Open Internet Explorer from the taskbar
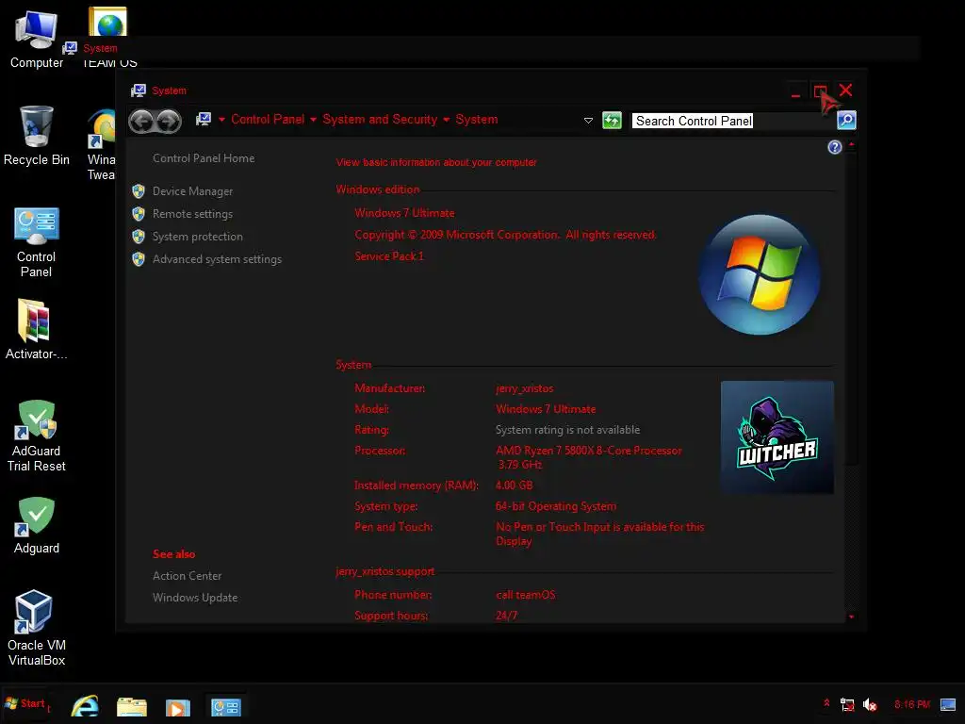 pos(85,705)
